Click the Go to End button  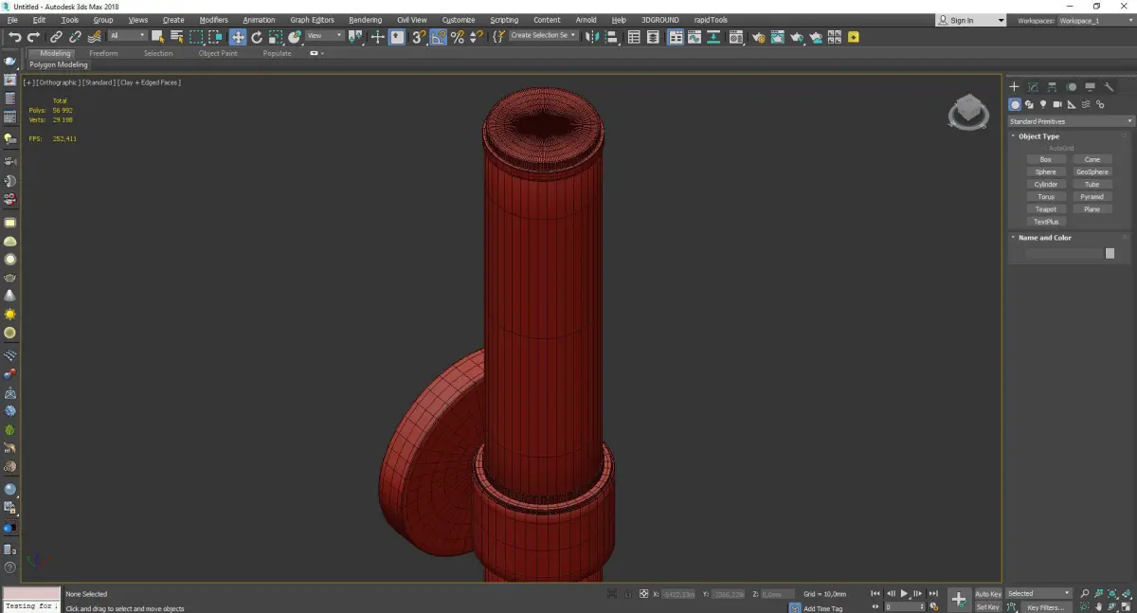[x=933, y=594]
